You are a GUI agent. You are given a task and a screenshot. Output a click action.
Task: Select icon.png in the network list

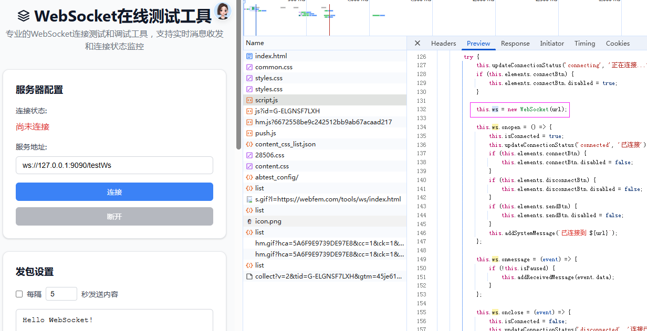(x=325, y=221)
